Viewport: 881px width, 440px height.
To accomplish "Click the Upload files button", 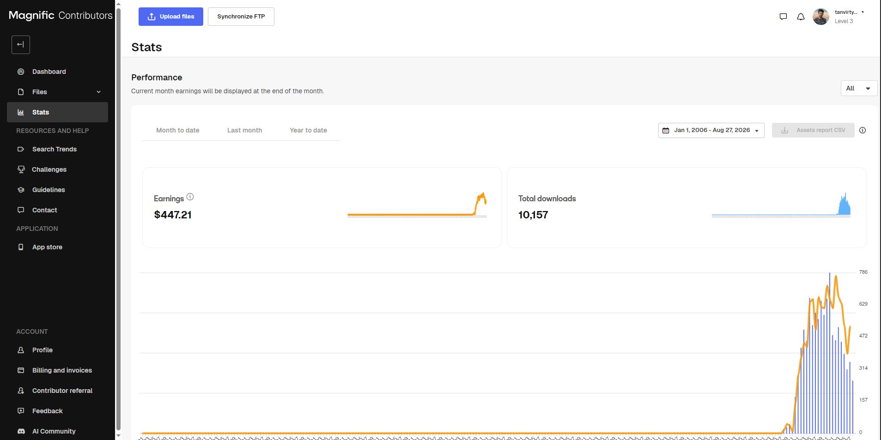I will pyautogui.click(x=171, y=17).
